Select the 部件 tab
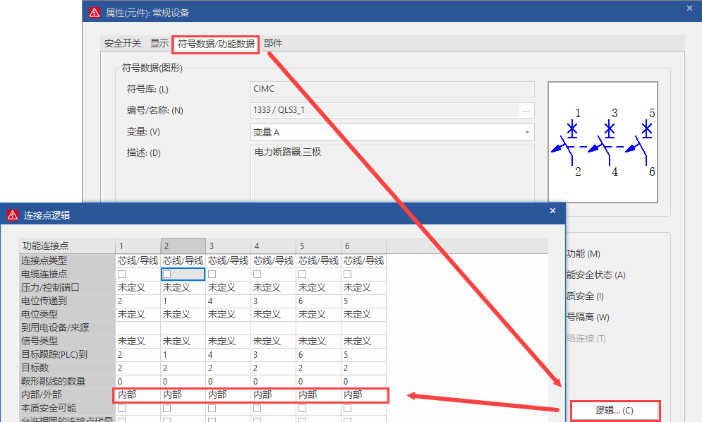702x422 pixels. click(x=273, y=44)
